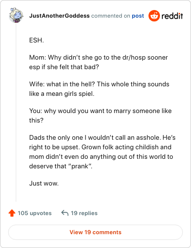The height and width of the screenshot is (248, 191).
Task: Click the "Just wow." closing line
Action: [44, 183]
